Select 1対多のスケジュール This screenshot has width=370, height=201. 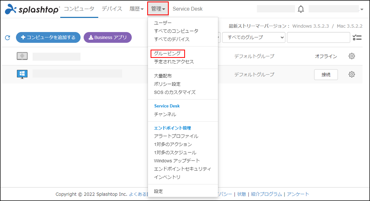(175, 152)
